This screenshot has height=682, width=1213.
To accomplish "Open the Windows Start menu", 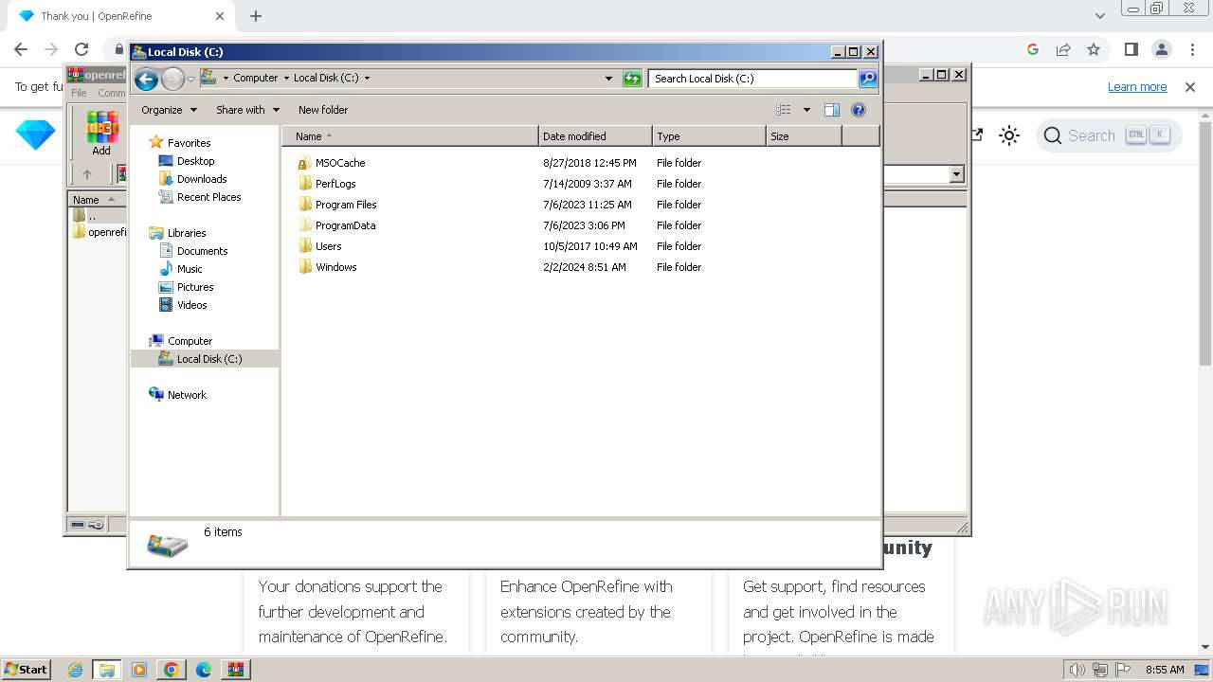I will (27, 669).
